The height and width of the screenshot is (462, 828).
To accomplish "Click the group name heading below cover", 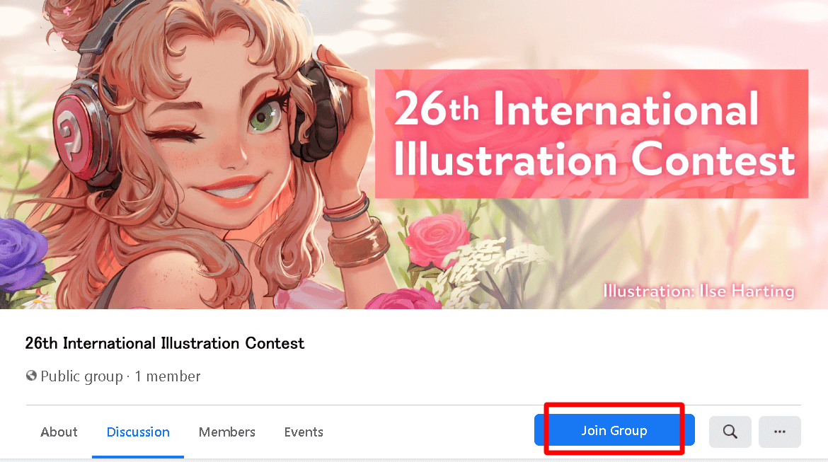I will coord(165,343).
